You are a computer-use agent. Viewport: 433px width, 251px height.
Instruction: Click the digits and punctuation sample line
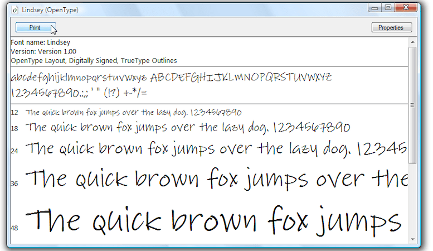[x=79, y=93]
